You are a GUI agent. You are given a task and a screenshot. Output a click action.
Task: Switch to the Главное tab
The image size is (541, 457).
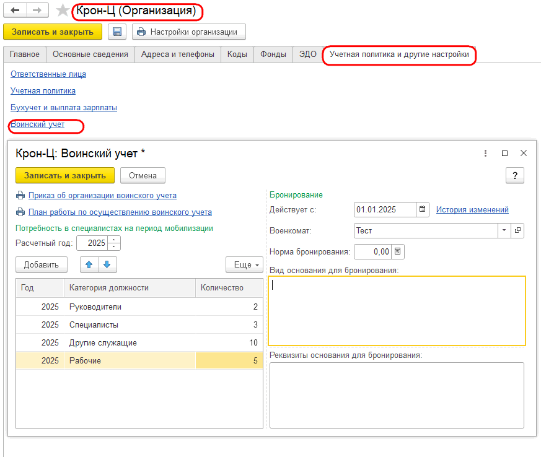point(25,54)
